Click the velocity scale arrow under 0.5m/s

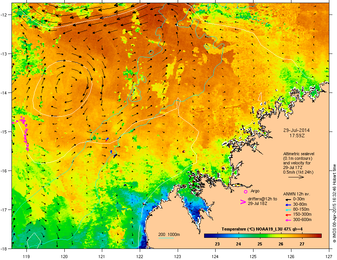click(x=296, y=177)
